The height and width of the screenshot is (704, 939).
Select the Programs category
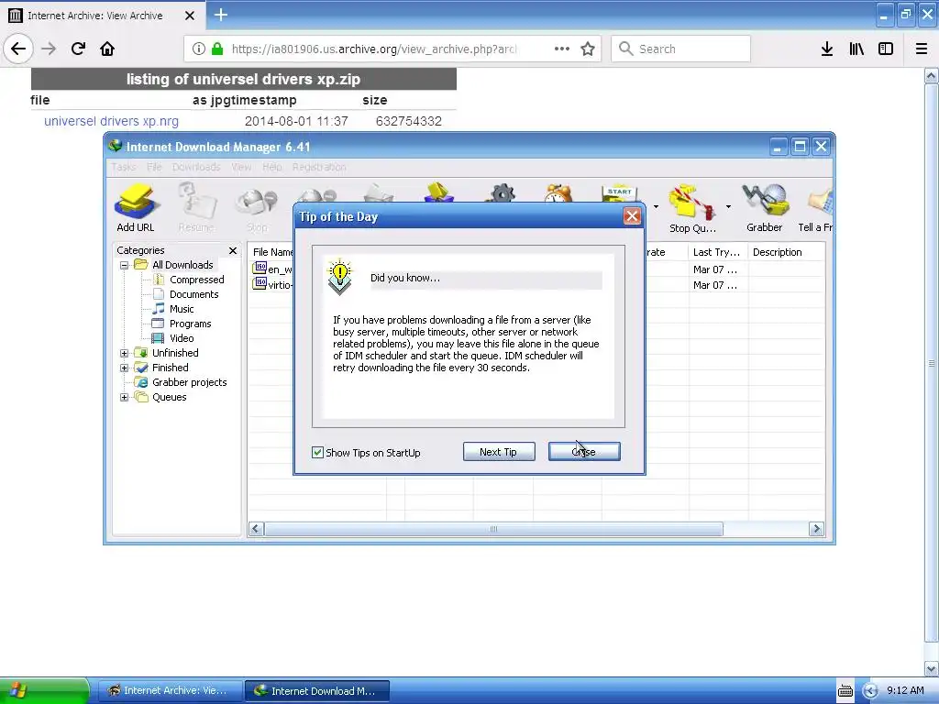[x=190, y=324]
